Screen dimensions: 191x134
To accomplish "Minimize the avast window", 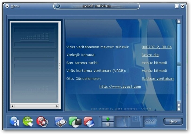I will coord(177,6).
